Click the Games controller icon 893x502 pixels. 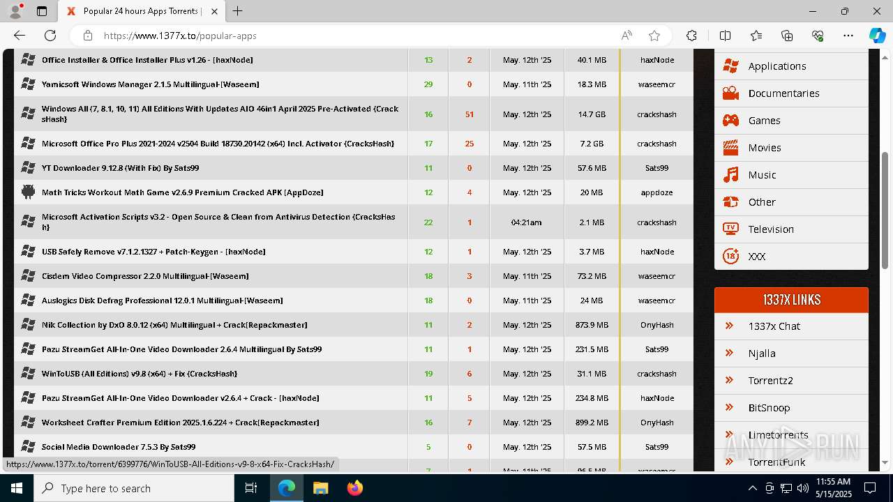730,121
